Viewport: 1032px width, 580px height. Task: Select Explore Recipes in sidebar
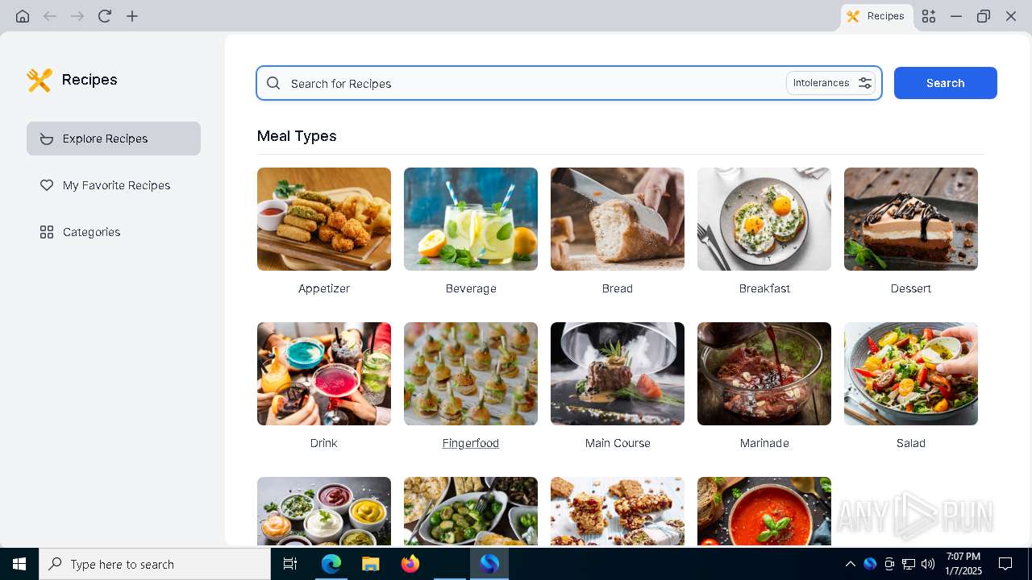tap(114, 139)
